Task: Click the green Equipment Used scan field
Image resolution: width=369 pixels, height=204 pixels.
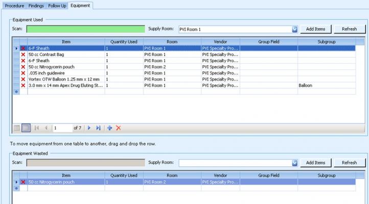Action: pyautogui.click(x=85, y=29)
